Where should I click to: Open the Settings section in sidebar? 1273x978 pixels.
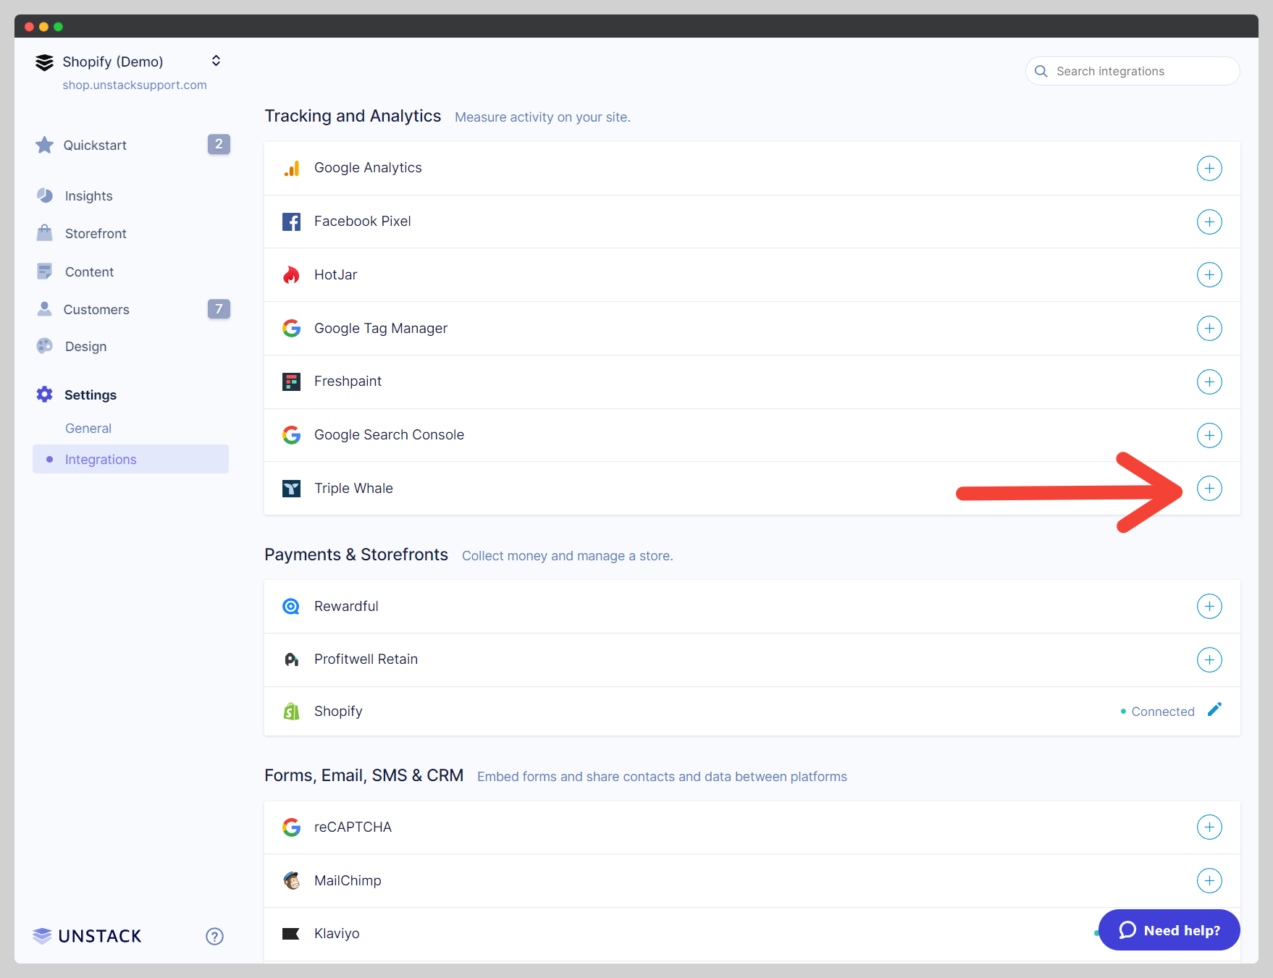(90, 395)
